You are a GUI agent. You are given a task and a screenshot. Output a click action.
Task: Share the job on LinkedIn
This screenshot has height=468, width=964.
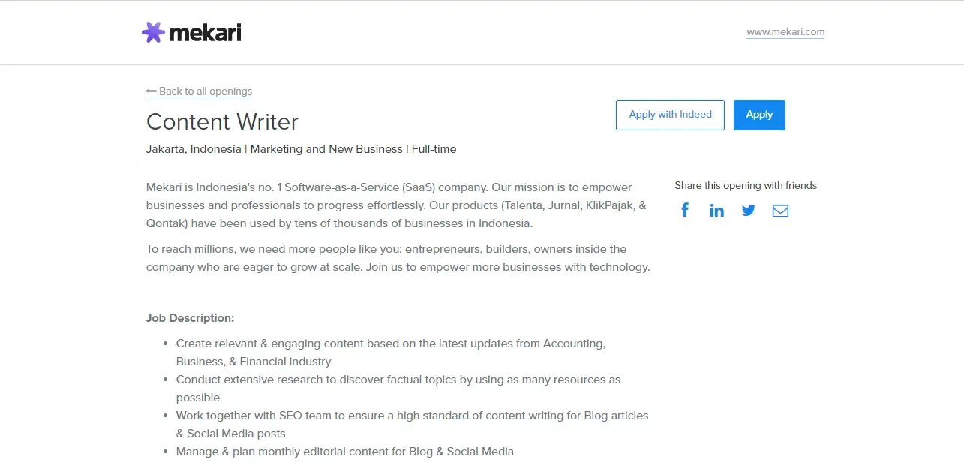(x=716, y=211)
